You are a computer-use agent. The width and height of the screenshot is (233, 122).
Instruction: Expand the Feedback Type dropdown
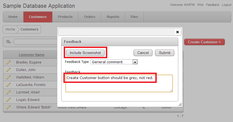click(135, 62)
